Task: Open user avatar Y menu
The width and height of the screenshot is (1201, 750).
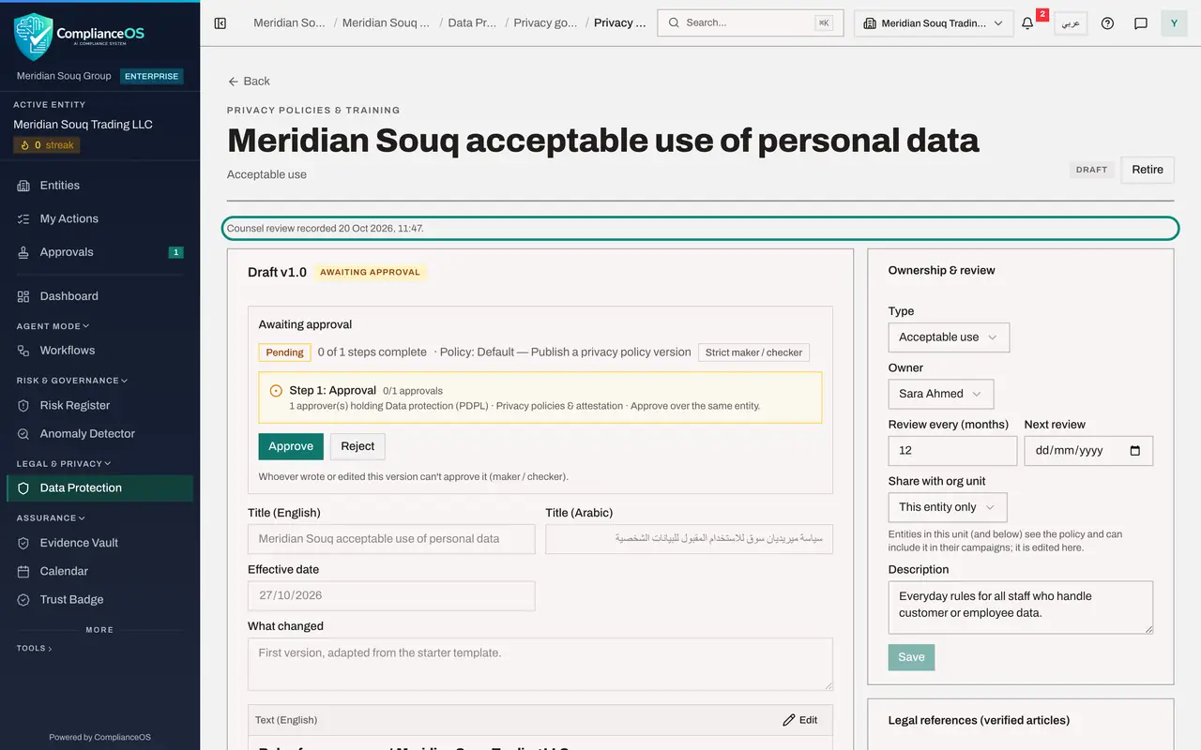Action: point(1174,23)
